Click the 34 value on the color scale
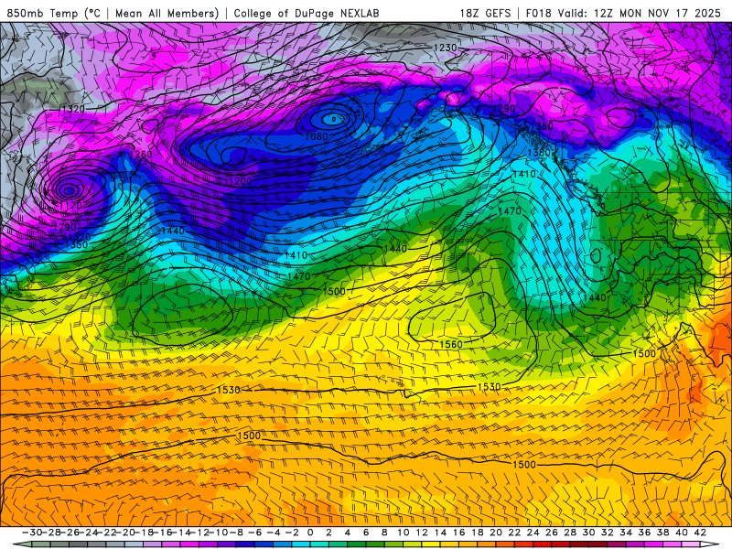The image size is (732, 549). (x=626, y=533)
